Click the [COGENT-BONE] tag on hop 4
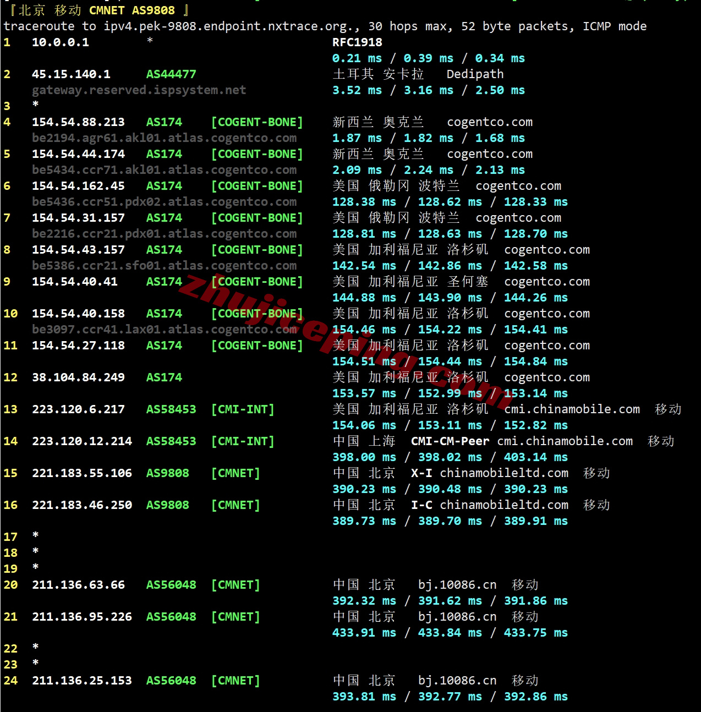The image size is (701, 712). pyautogui.click(x=257, y=122)
